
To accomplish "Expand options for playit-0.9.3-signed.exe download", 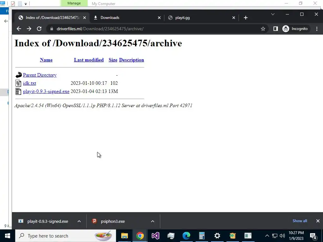I will coord(79,221).
